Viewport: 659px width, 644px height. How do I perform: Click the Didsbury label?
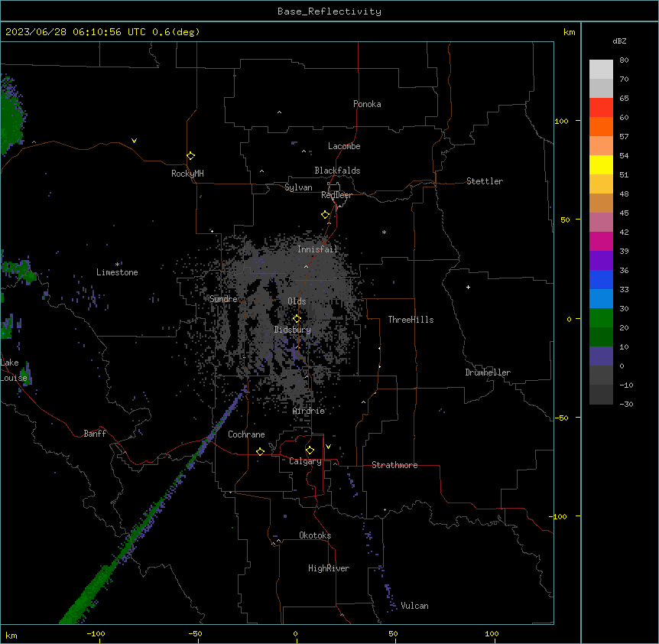pos(293,330)
